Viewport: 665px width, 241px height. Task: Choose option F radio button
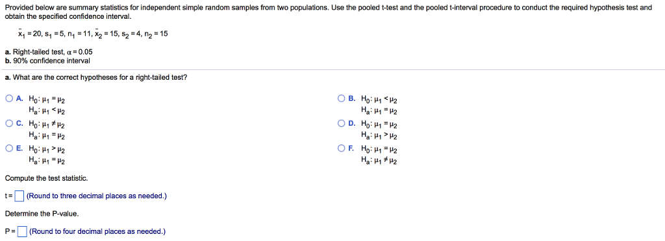(x=342, y=148)
